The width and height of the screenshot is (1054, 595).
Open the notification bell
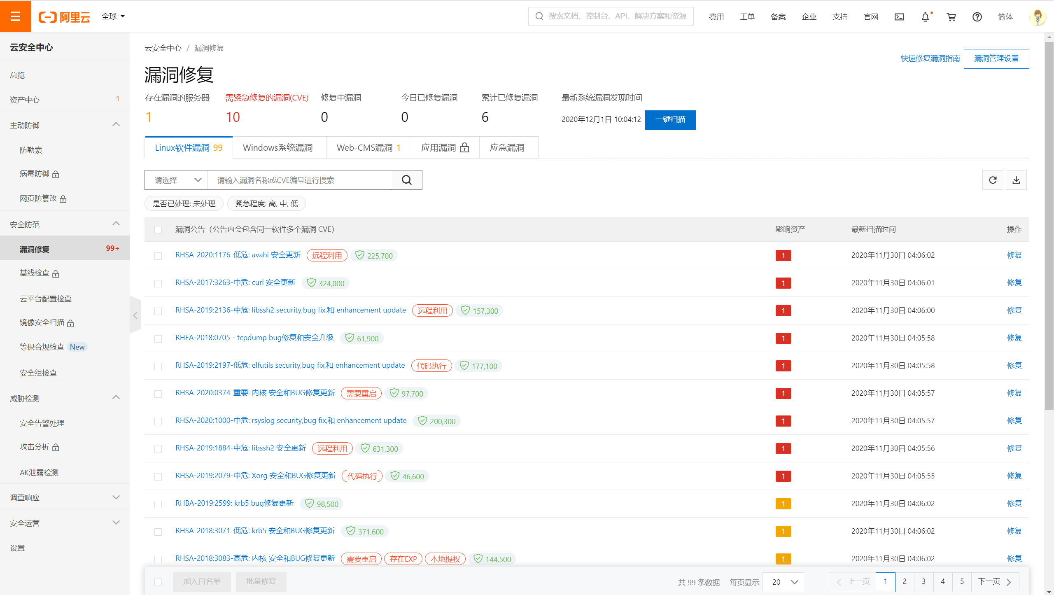925,17
